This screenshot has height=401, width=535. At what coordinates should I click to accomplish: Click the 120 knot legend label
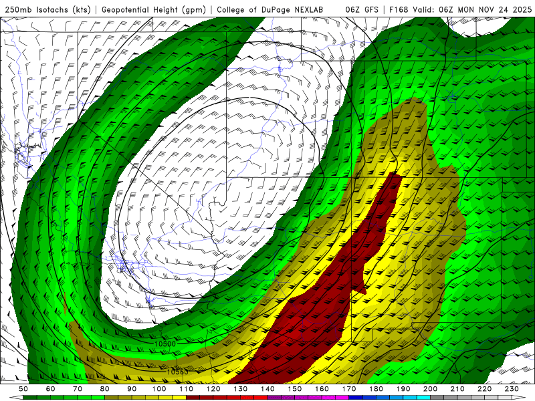click(213, 389)
